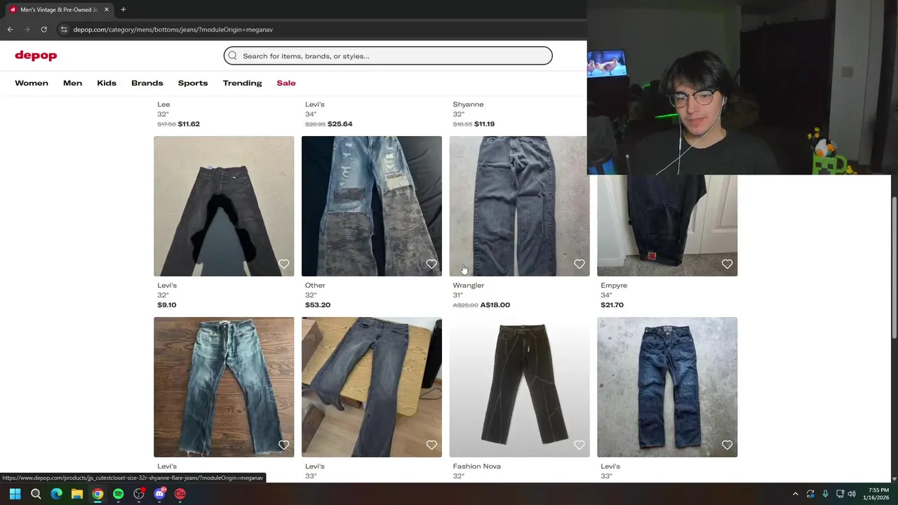The width and height of the screenshot is (898, 505).
Task: Open a new browser tab
Action: [123, 10]
